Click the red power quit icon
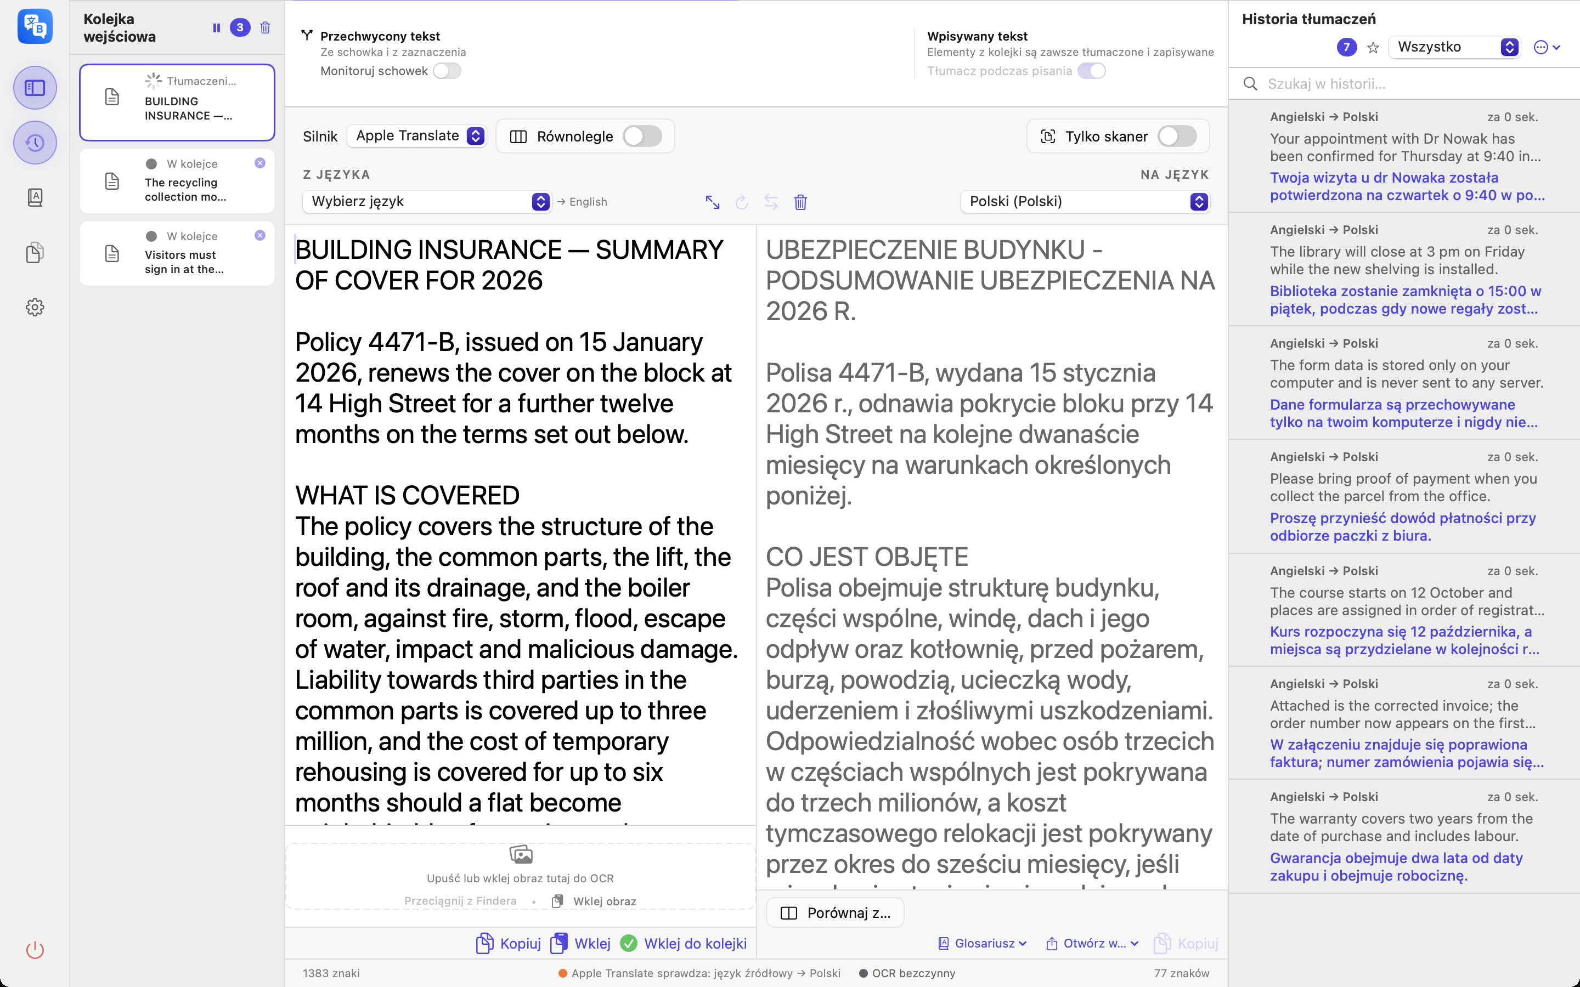Viewport: 1580px width, 987px height. (x=35, y=950)
